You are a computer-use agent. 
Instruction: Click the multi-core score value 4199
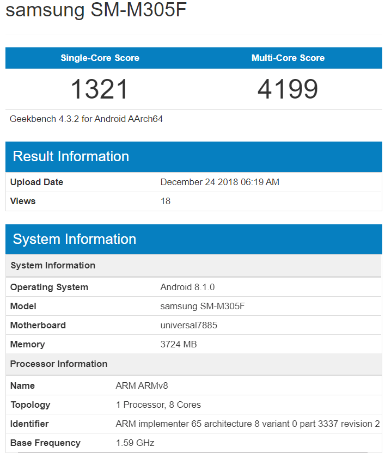pyautogui.click(x=288, y=89)
